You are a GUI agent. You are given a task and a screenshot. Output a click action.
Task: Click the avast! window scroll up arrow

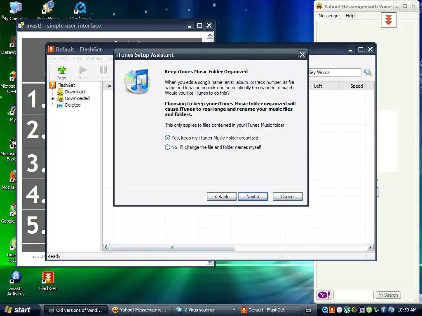[210, 35]
